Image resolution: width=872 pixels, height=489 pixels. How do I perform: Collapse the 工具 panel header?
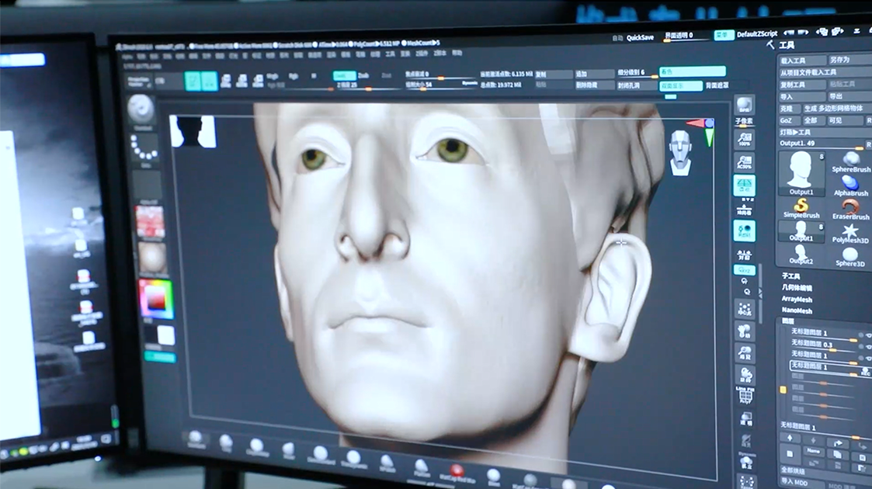(787, 45)
